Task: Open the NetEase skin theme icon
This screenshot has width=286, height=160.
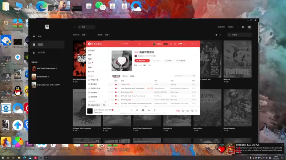Action: pos(171,44)
